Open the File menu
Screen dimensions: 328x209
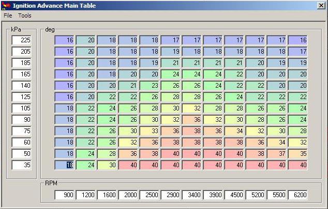8,15
